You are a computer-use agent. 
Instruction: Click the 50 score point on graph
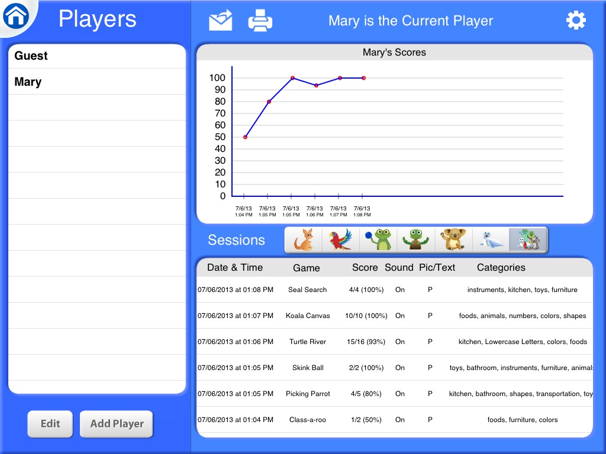[x=245, y=137]
